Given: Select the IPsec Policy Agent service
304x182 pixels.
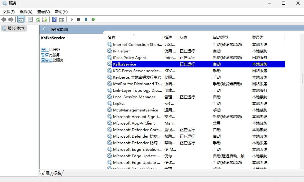Looking at the screenshot, I should click(x=196, y=57).
